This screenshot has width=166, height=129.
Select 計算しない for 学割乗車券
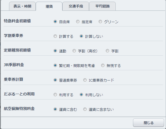coord(81,36)
